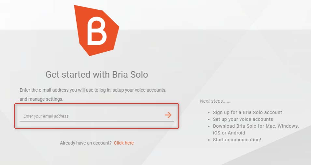Screen dimensions: 311x165
Task: Click the iOS or Android text line
Action: pyautogui.click(x=229, y=133)
